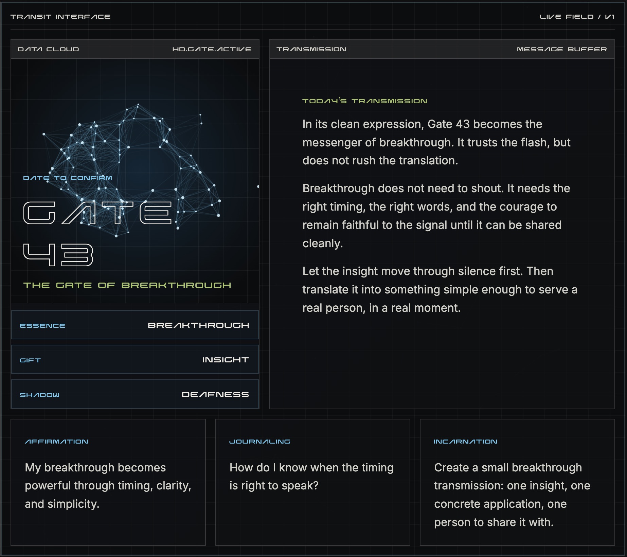627x557 pixels.
Task: Click the Transit Interface header title
Action: (x=60, y=17)
